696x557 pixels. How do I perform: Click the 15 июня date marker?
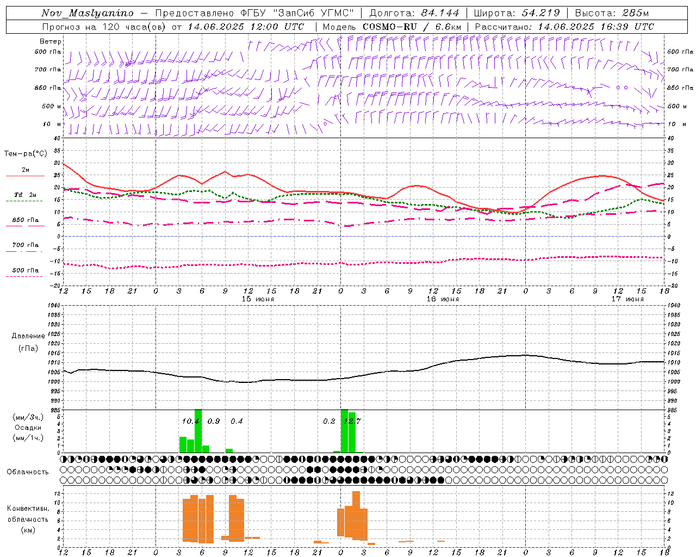[258, 299]
